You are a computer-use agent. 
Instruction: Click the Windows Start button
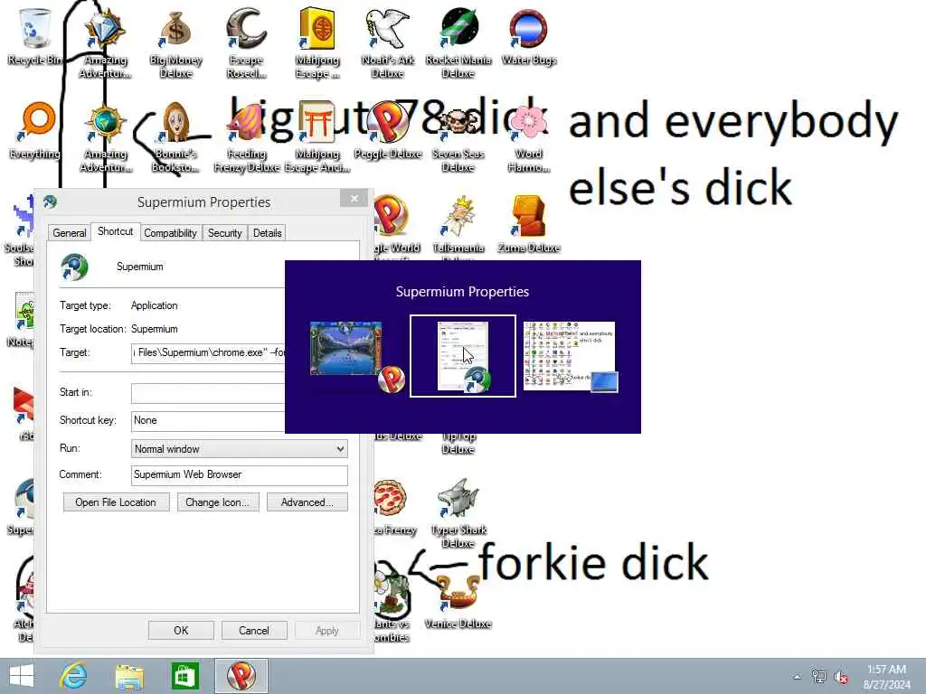(x=22, y=676)
